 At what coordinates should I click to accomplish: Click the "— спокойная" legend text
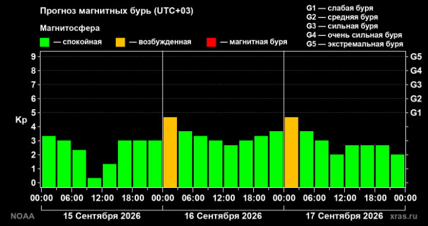click(x=78, y=42)
